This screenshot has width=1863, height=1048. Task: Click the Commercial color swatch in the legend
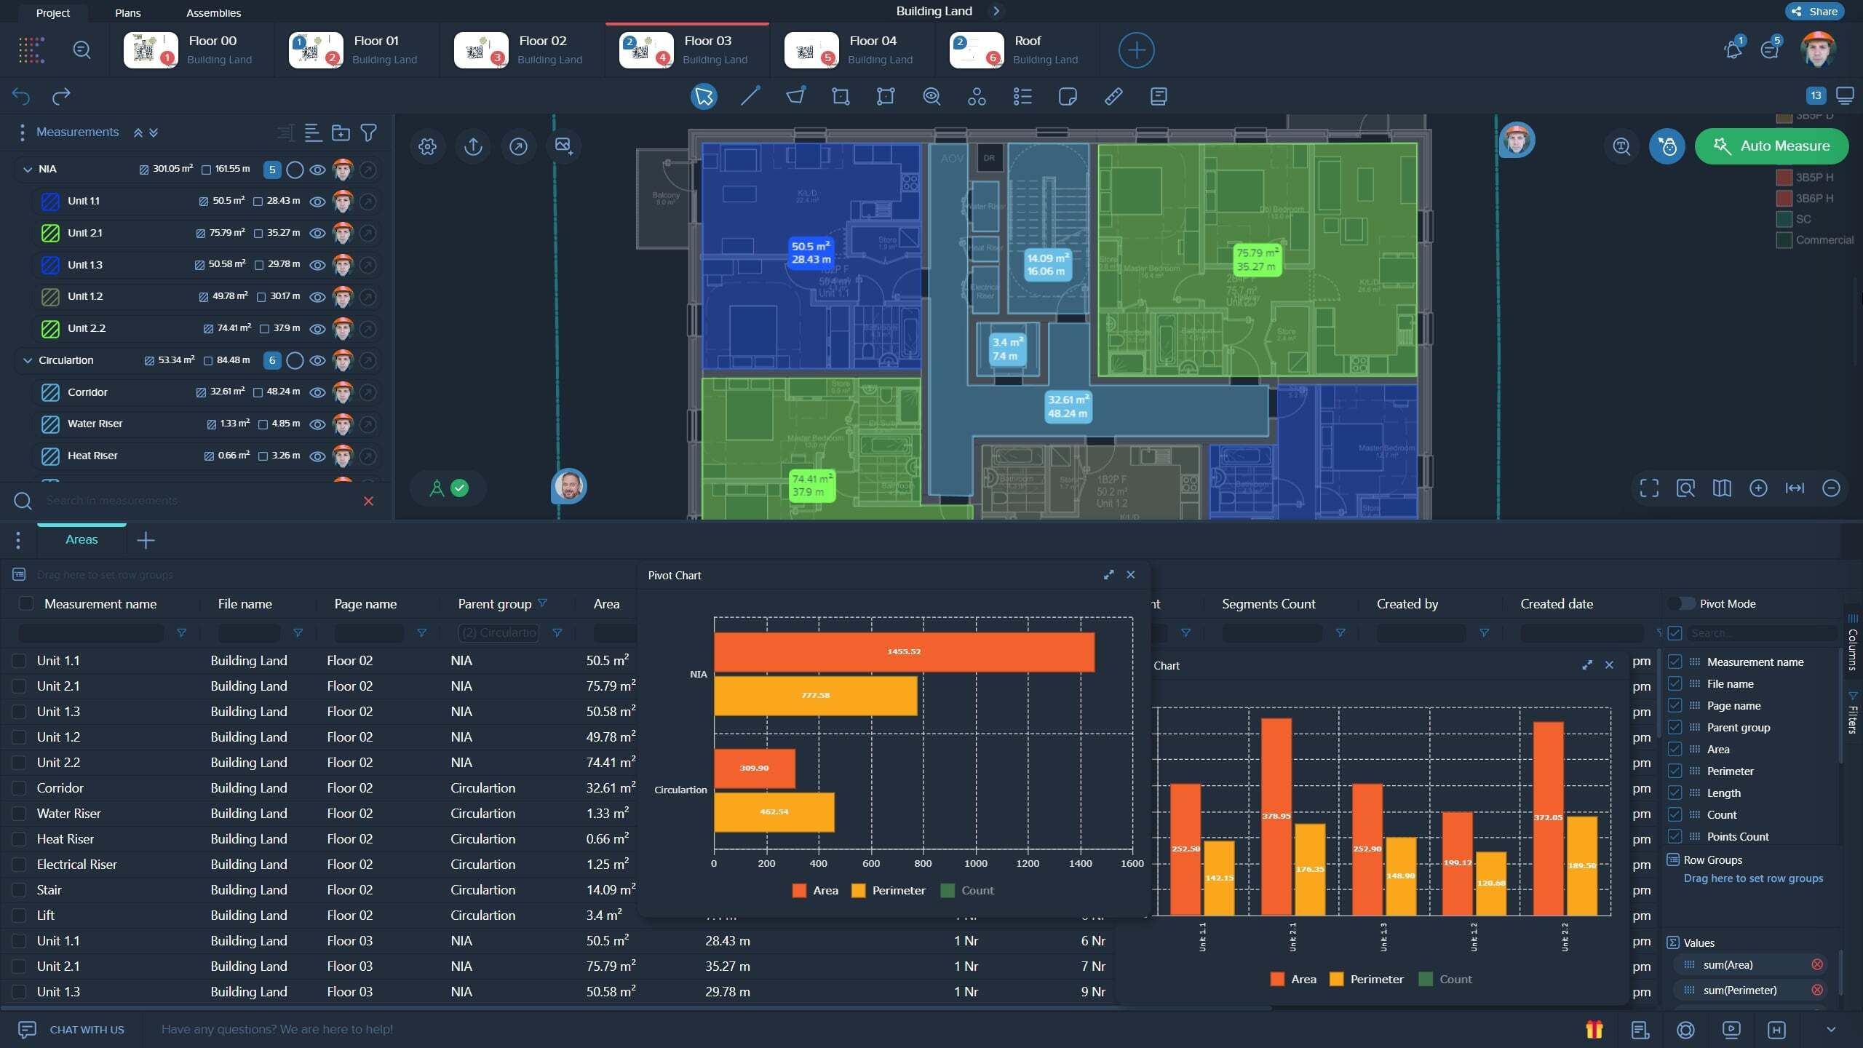[x=1785, y=239]
